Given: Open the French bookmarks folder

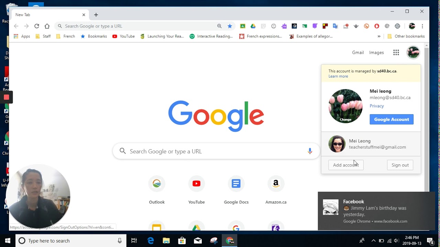Looking at the screenshot, I should tap(65, 36).
